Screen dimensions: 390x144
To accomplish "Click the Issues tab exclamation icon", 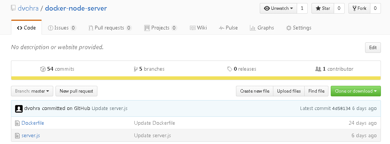I will click(x=51, y=28).
